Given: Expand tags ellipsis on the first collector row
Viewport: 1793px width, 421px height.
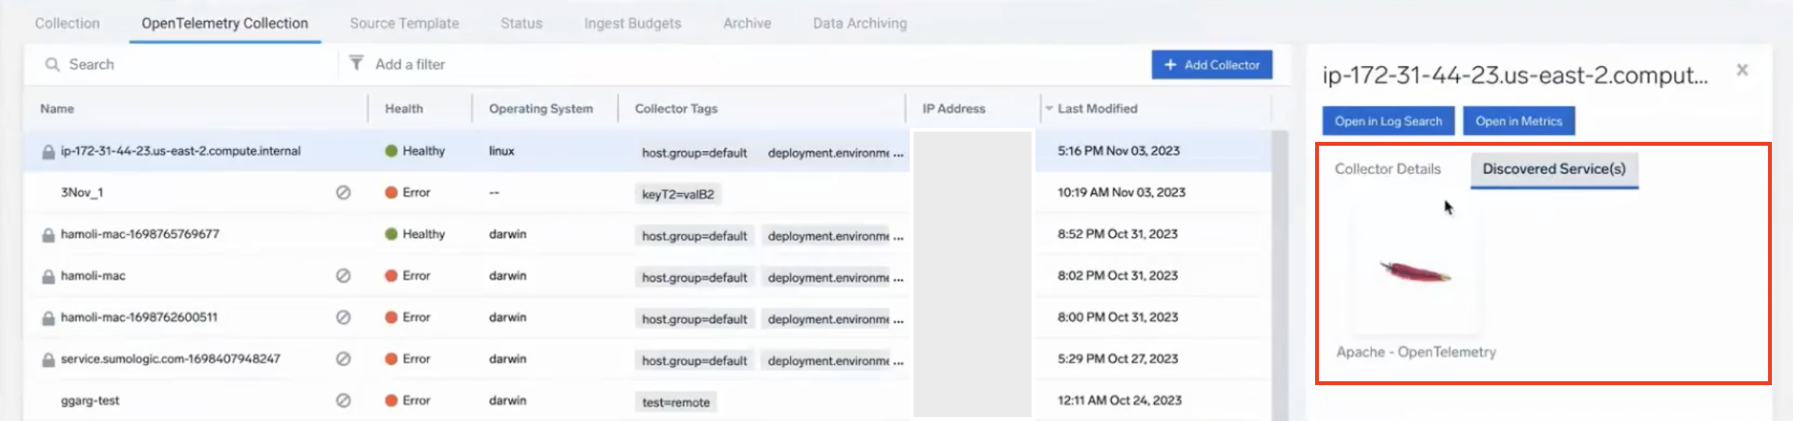Looking at the screenshot, I should tap(898, 153).
